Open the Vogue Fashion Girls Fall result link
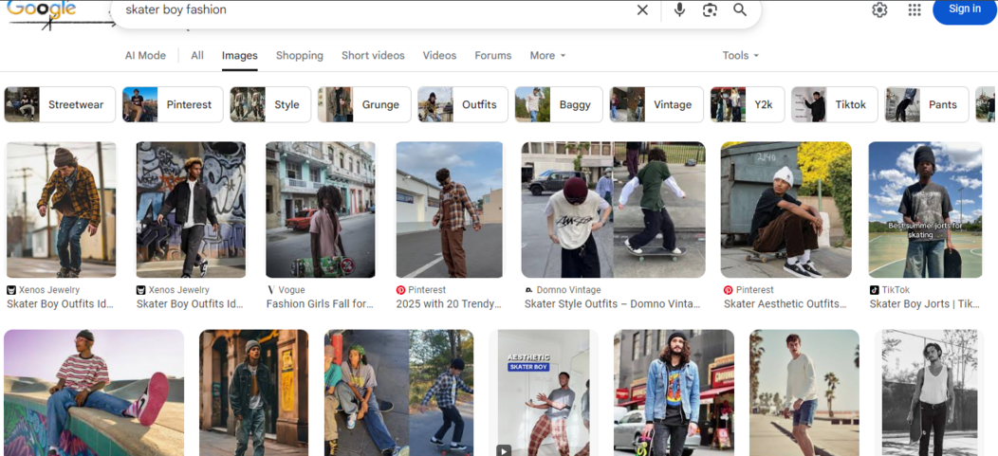Image resolution: width=998 pixels, height=456 pixels. (320, 304)
